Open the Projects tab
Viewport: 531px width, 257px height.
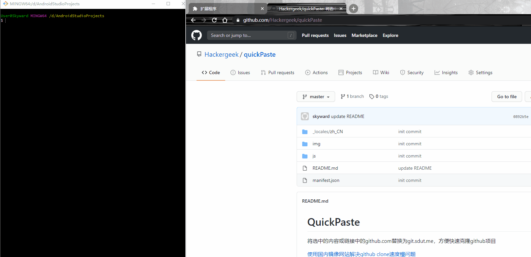coord(350,72)
